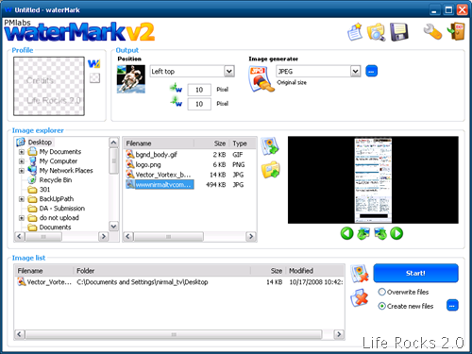Expand the do not upload folder node

[x=22, y=218]
